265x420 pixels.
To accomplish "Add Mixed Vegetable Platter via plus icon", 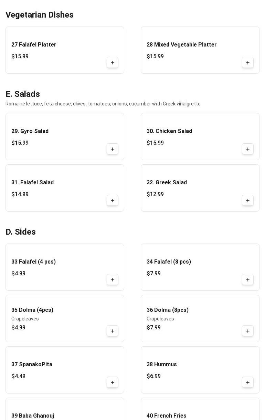I will pos(248,63).
